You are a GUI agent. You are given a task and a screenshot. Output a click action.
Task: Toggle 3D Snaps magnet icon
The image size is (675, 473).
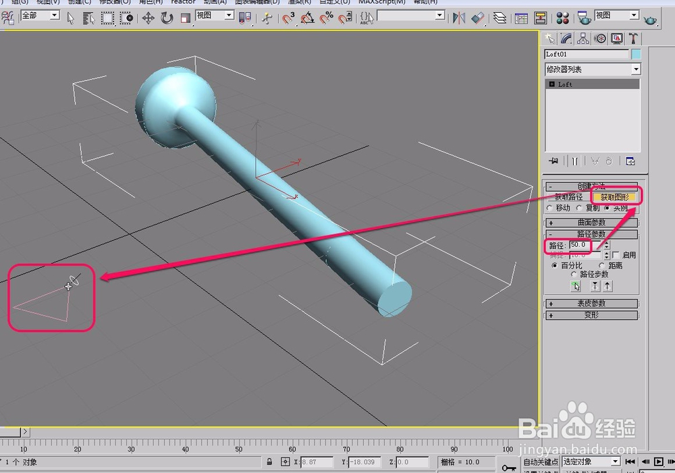click(x=288, y=18)
